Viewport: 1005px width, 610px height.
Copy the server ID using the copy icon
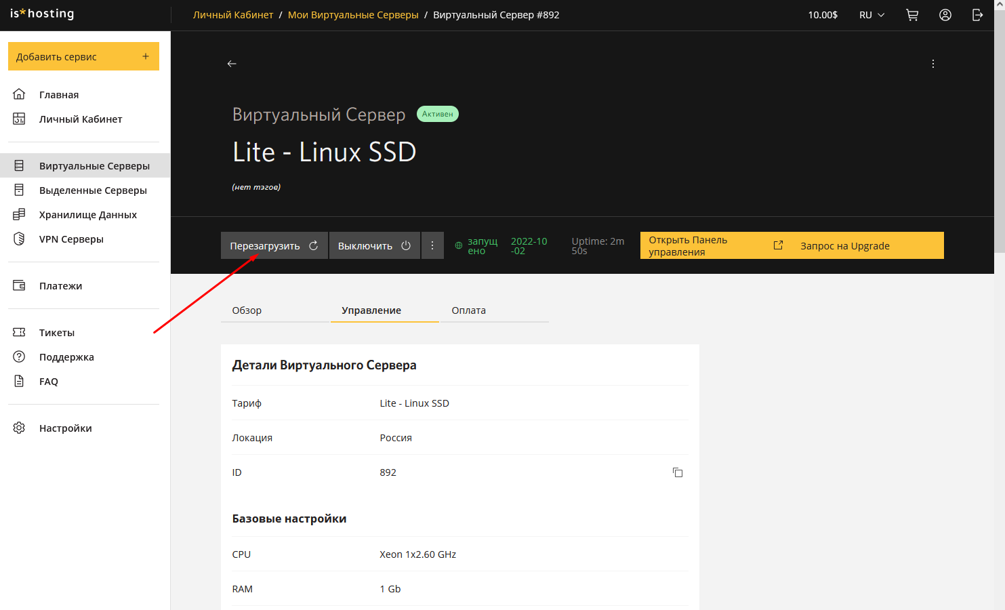pyautogui.click(x=678, y=472)
